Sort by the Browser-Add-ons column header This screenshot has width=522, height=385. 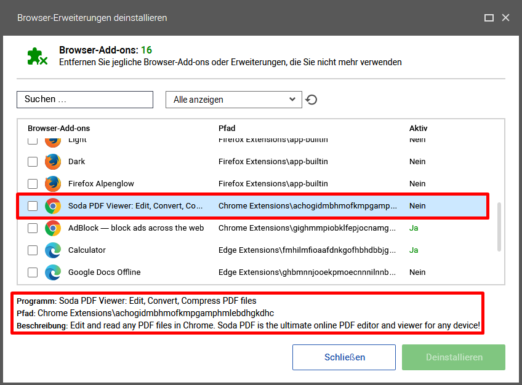click(x=59, y=129)
